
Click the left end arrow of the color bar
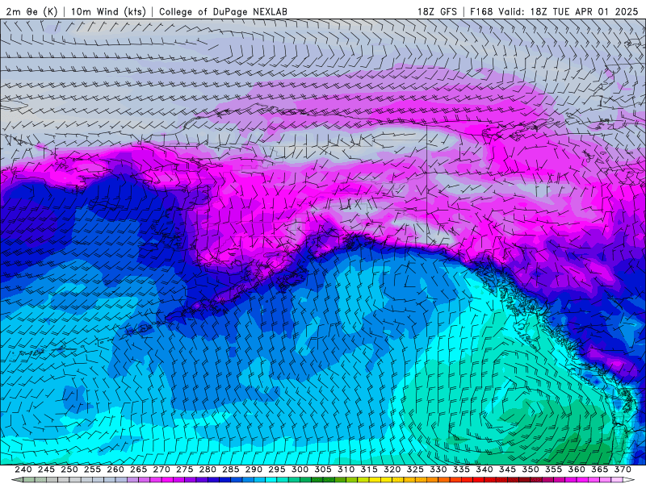[x=17, y=480]
